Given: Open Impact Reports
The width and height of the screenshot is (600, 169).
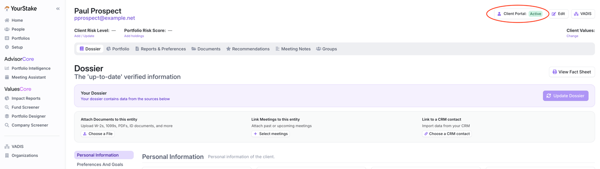Looking at the screenshot, I should (26, 98).
